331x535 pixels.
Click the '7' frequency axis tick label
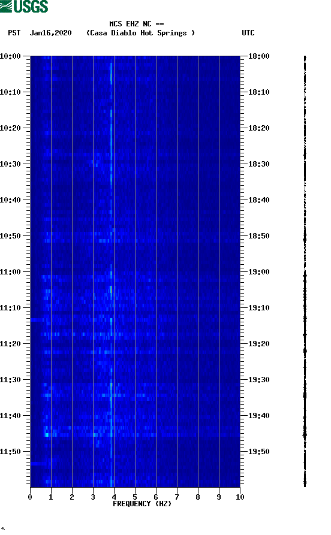point(177,497)
